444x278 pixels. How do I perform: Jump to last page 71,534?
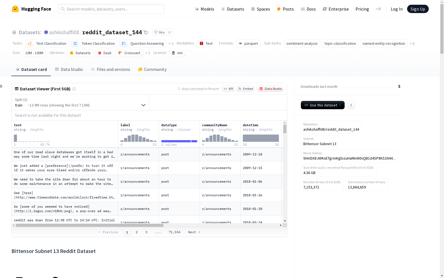tap(175, 232)
